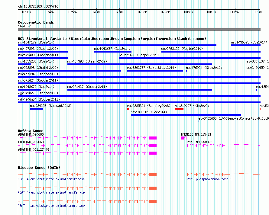Image resolution: width=269 pixels, height=215 pixels.
Task: Click the nsv1043667 (Coe2014) gain bar
Action: point(113,52)
